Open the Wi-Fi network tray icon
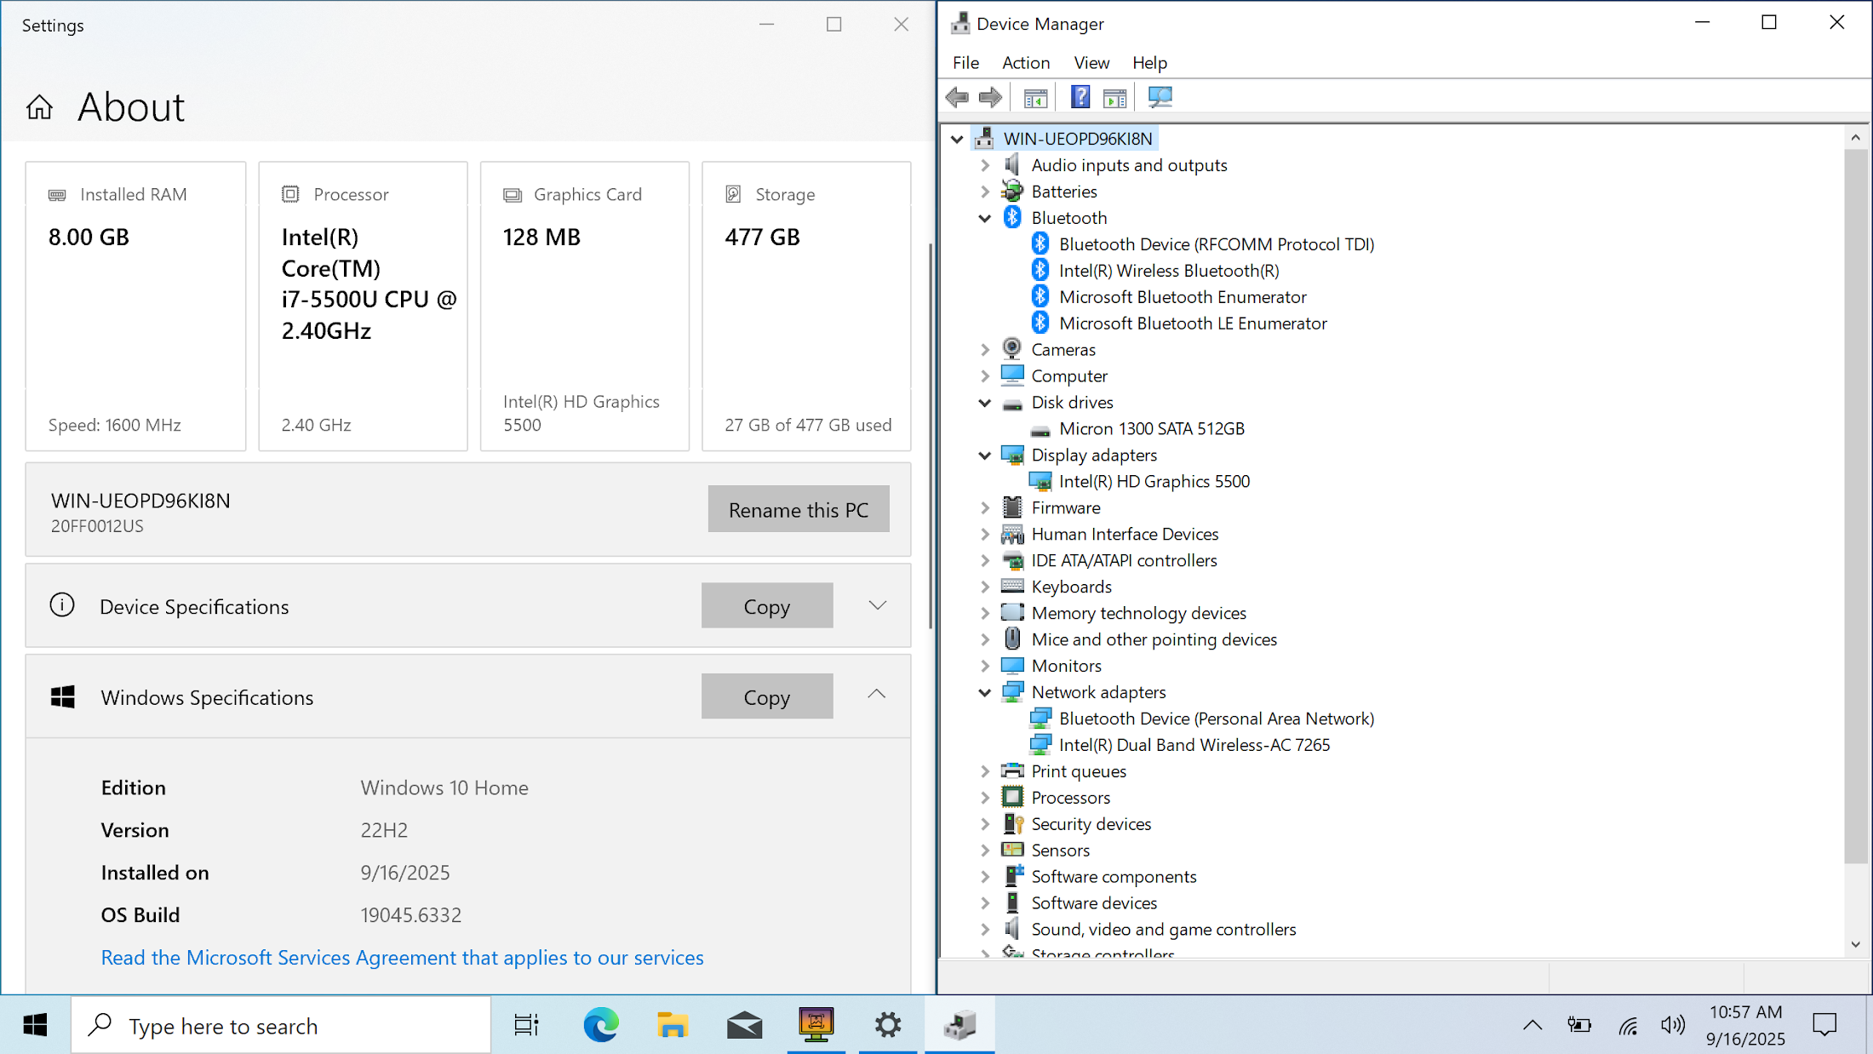Viewport: 1873px width, 1054px height. (1628, 1026)
